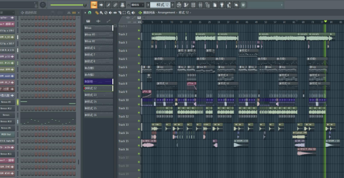344x178 pixels.
Task: Show audio clips in picker panel
Action: tap(98, 21)
